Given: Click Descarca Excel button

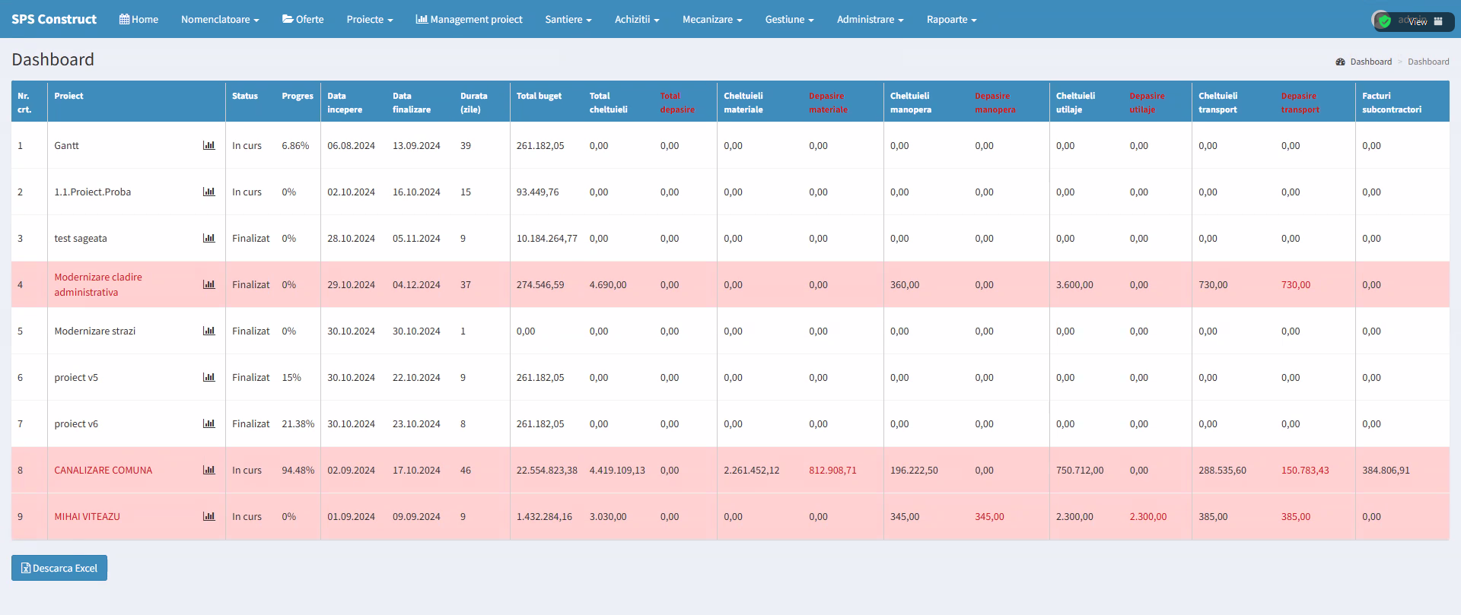Looking at the screenshot, I should [59, 568].
